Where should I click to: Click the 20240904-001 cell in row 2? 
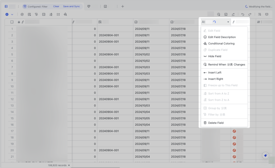tap(115, 35)
